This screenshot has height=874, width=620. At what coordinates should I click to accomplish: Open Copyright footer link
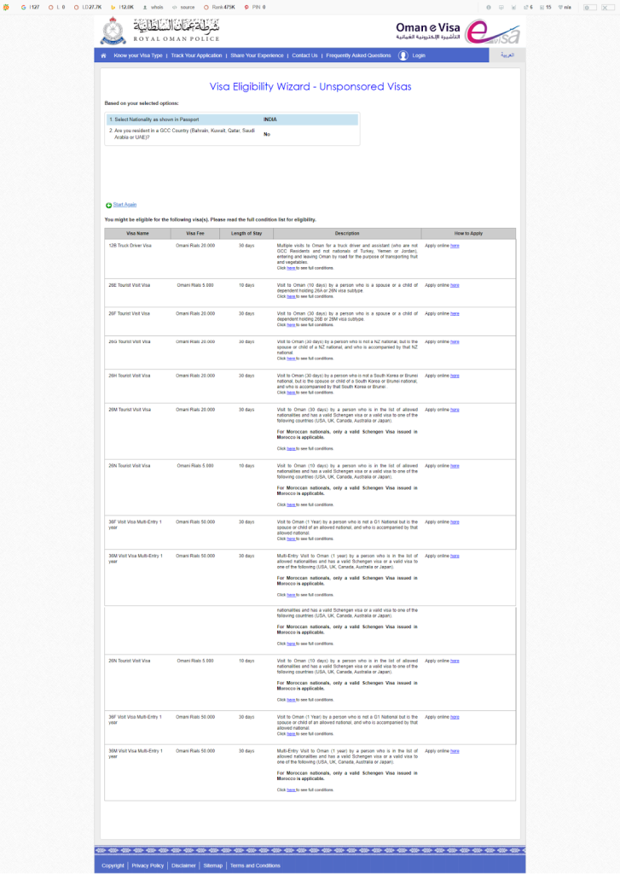113,865
